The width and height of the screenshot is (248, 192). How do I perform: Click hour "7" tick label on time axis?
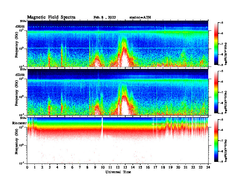[80, 167]
